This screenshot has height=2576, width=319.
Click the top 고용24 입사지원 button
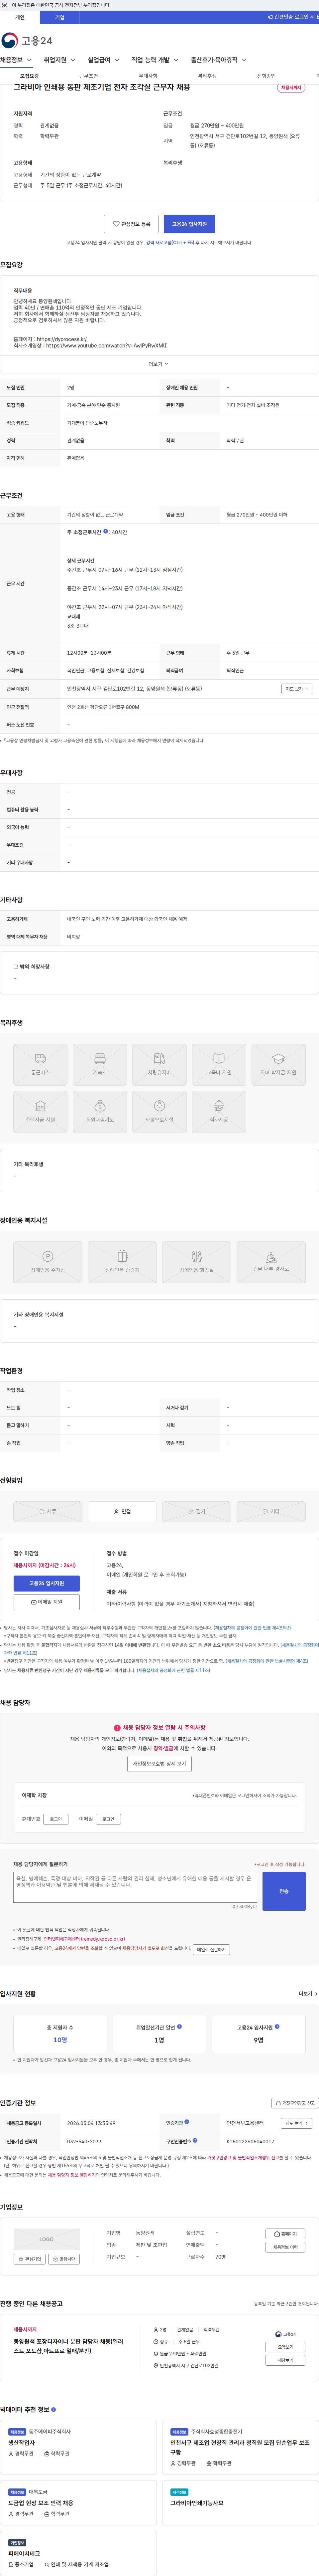pos(189,224)
